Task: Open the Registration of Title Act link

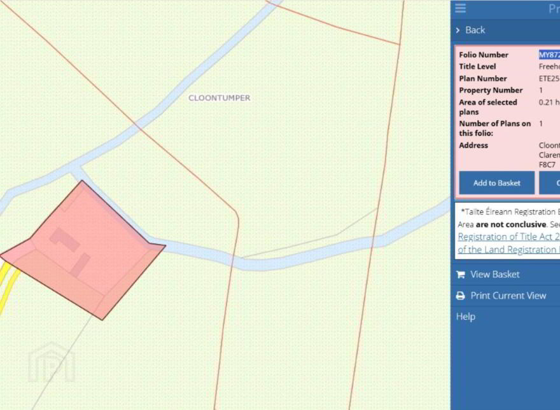Action: (x=509, y=236)
